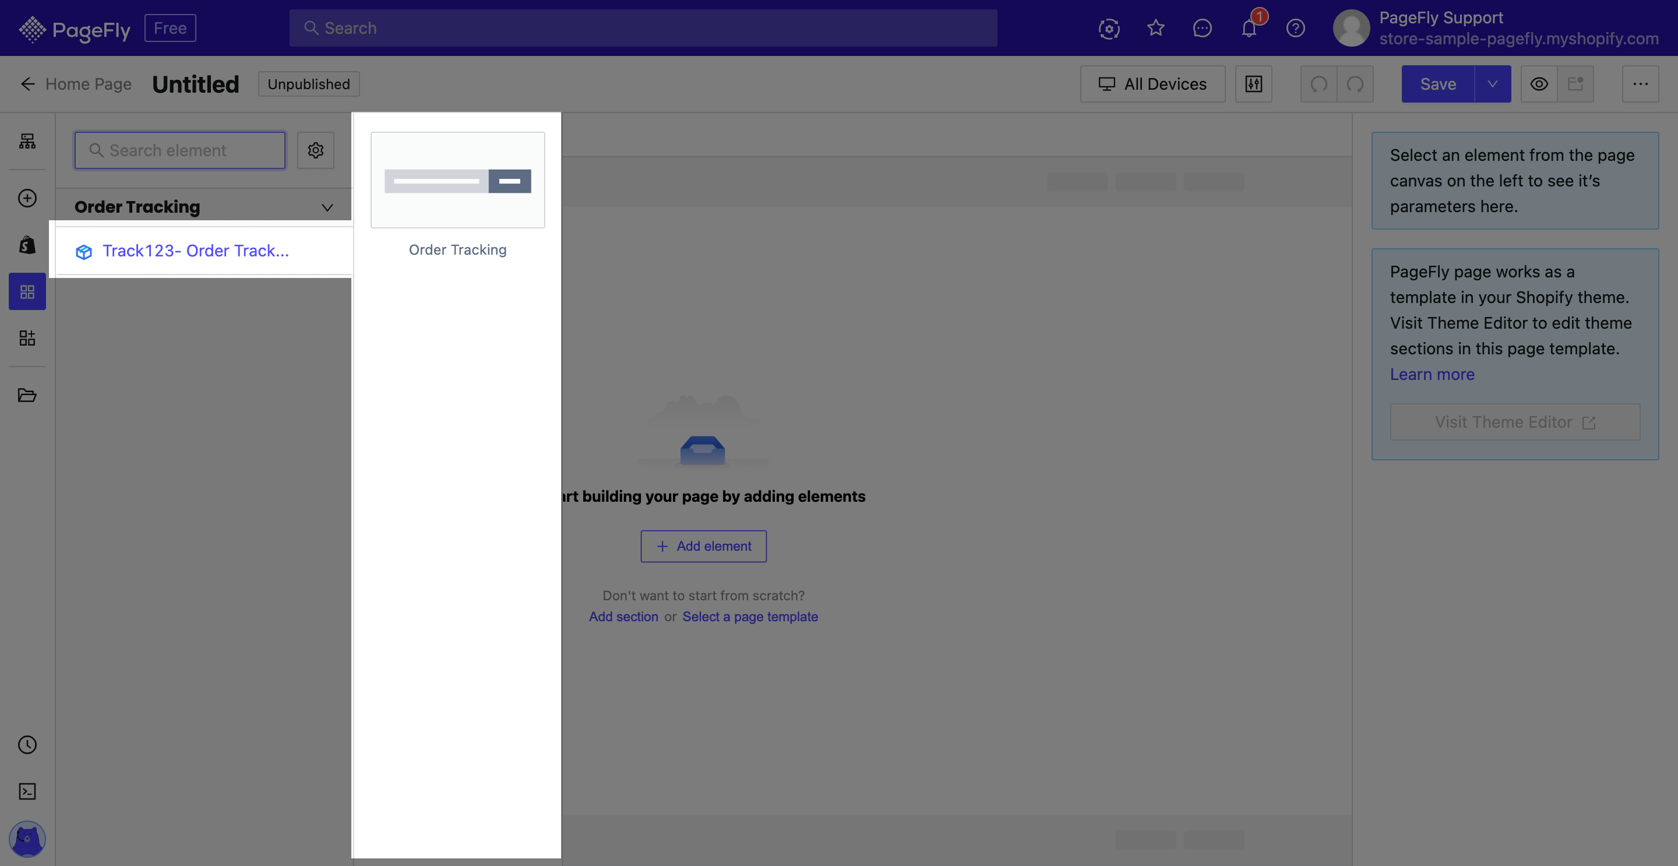The width and height of the screenshot is (1678, 866).
Task: Open the settings sync gear icon in header
Action: click(x=1109, y=28)
